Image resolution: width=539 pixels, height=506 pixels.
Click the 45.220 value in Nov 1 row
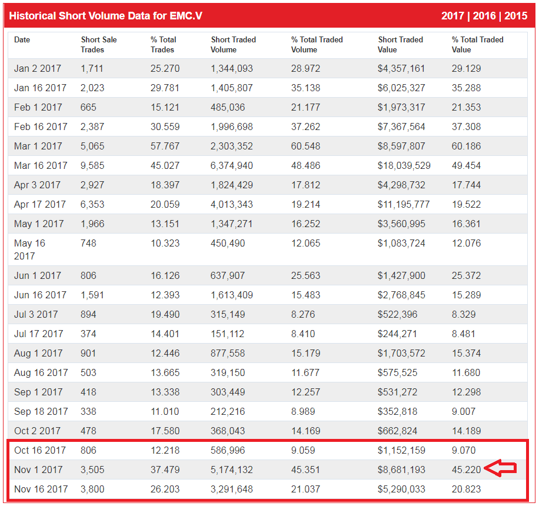[x=466, y=470]
